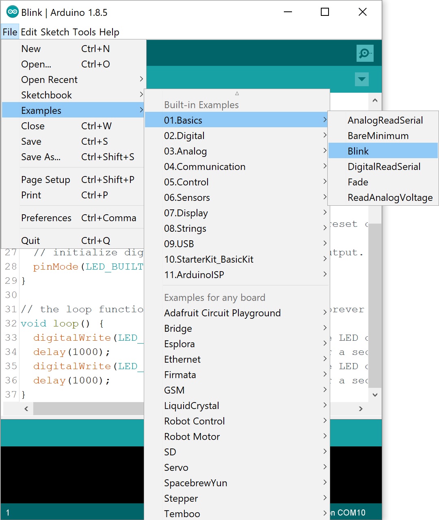Open Robot Motor examples

pyautogui.click(x=237, y=437)
